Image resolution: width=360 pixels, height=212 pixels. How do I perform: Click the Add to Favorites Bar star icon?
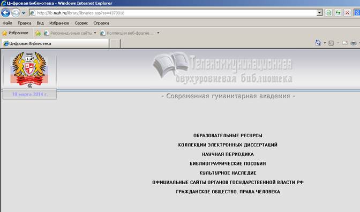click(38, 33)
